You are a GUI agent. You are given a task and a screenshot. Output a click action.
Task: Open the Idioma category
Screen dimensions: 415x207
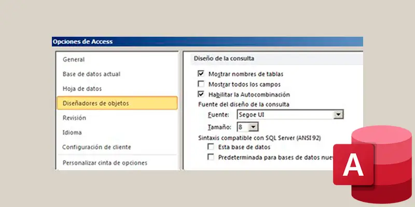72,132
